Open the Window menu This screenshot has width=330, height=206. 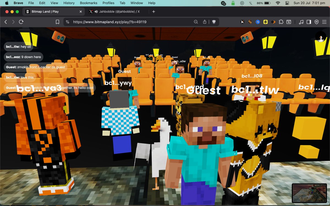[137, 3]
